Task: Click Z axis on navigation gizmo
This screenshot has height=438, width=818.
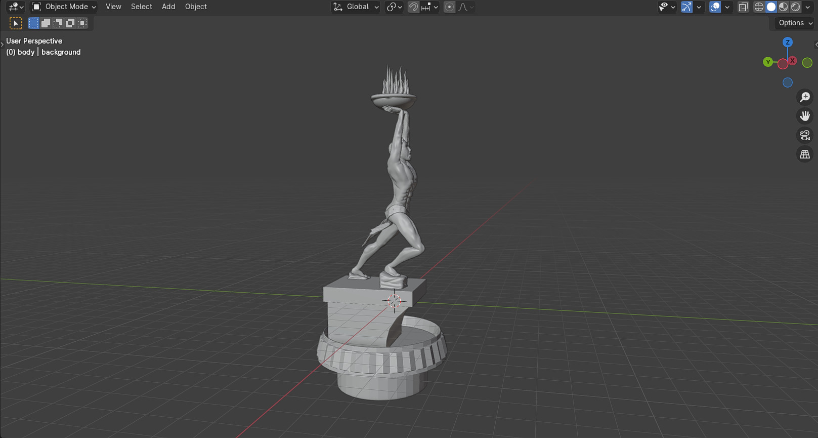Action: (x=788, y=42)
